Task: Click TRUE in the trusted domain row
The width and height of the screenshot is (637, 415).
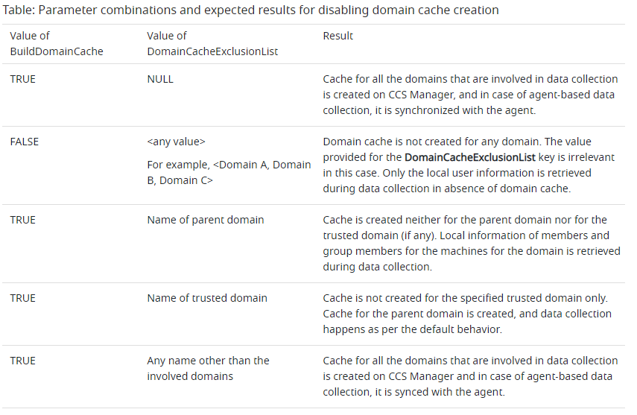Action: pos(22,298)
